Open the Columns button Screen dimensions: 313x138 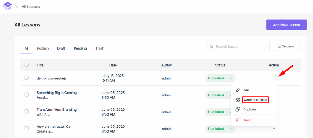click(x=286, y=47)
